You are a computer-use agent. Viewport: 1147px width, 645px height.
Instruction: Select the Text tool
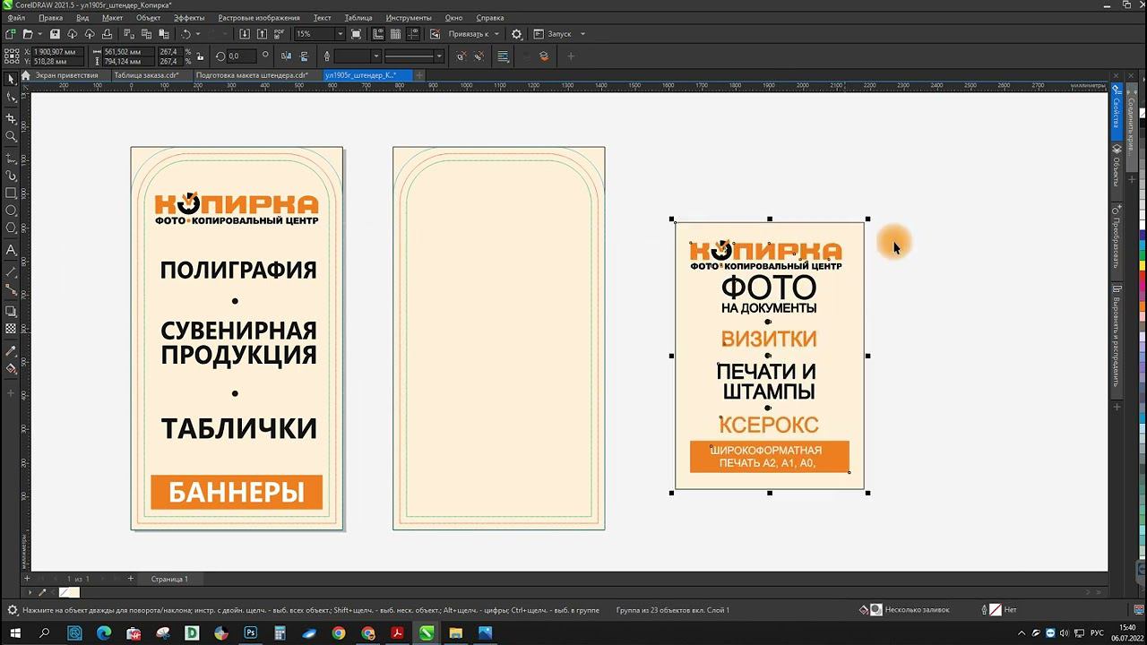pos(11,250)
